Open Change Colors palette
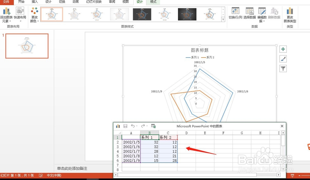This screenshot has width=310, height=180. 35,15
